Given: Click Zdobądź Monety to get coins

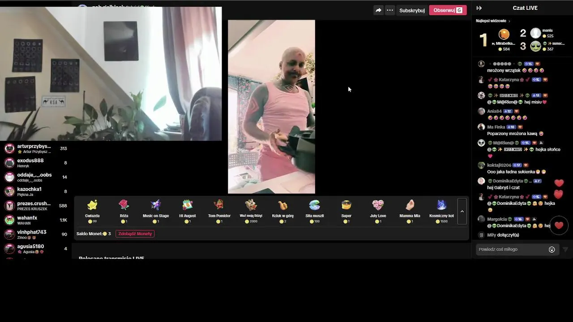Looking at the screenshot, I should (x=135, y=234).
